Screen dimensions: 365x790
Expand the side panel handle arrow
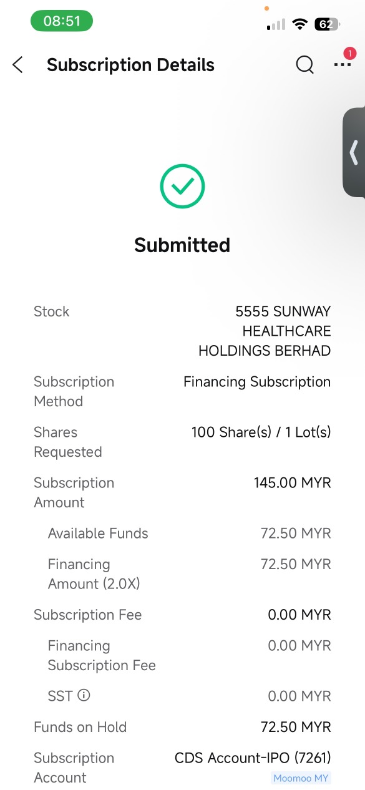coord(354,152)
